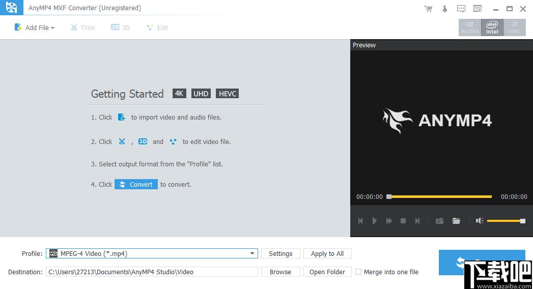This screenshot has width=533, height=289.
Task: Toggle NVIDIA hardware acceleration
Action: click(469, 27)
